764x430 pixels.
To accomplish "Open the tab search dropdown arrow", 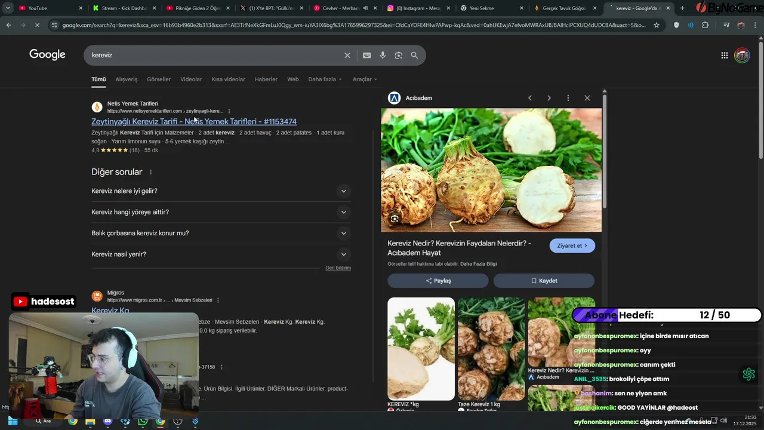I will coord(7,8).
